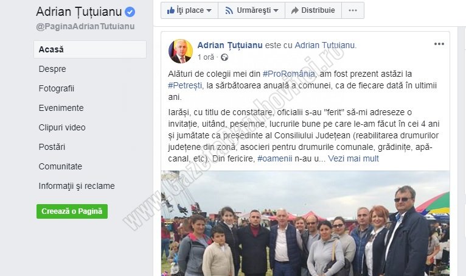Click the blue verified badge beside page name

pos(130,12)
